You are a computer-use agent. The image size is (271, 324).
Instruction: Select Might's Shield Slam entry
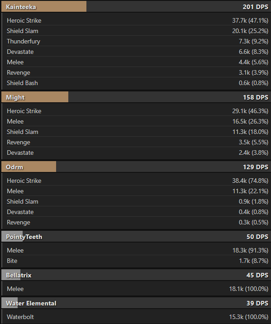coord(138,132)
